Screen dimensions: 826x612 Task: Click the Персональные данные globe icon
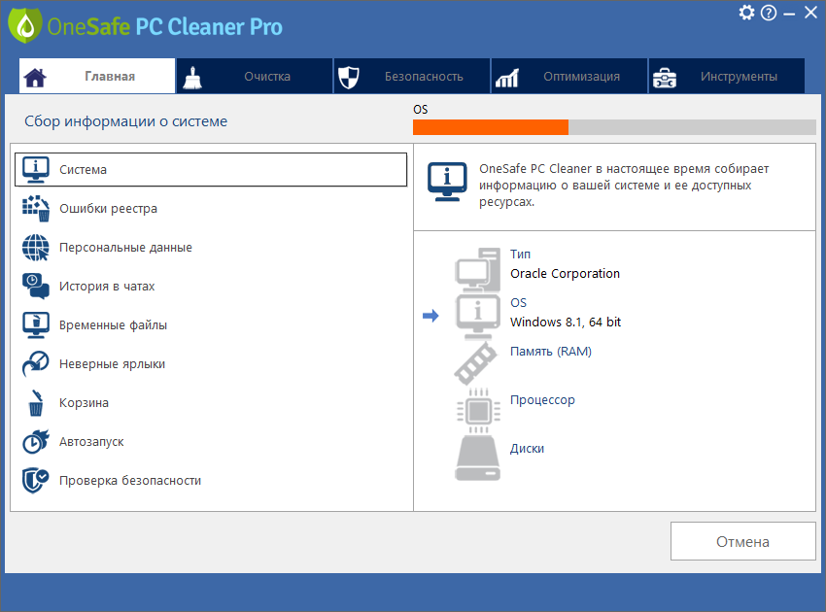point(36,248)
